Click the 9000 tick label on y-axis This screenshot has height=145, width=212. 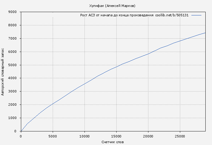coord(14,12)
